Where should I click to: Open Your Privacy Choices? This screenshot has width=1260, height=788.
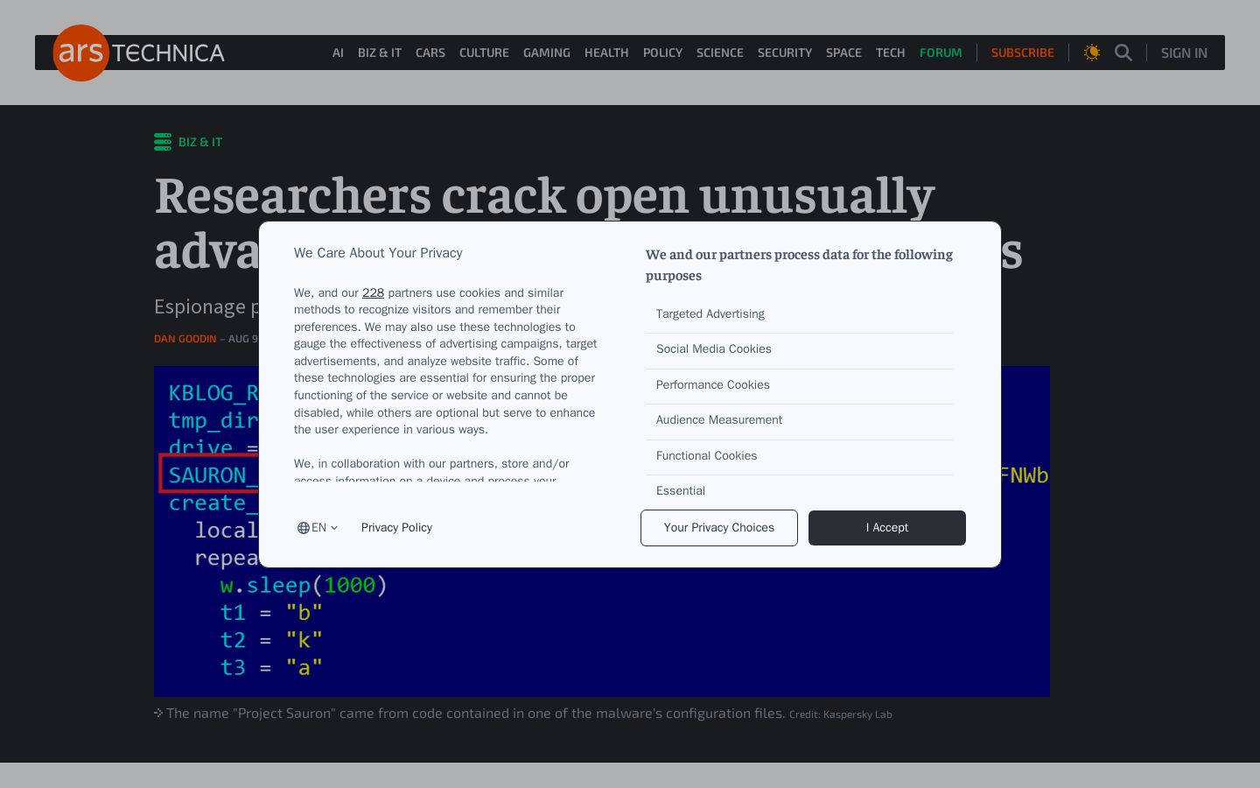719,528
